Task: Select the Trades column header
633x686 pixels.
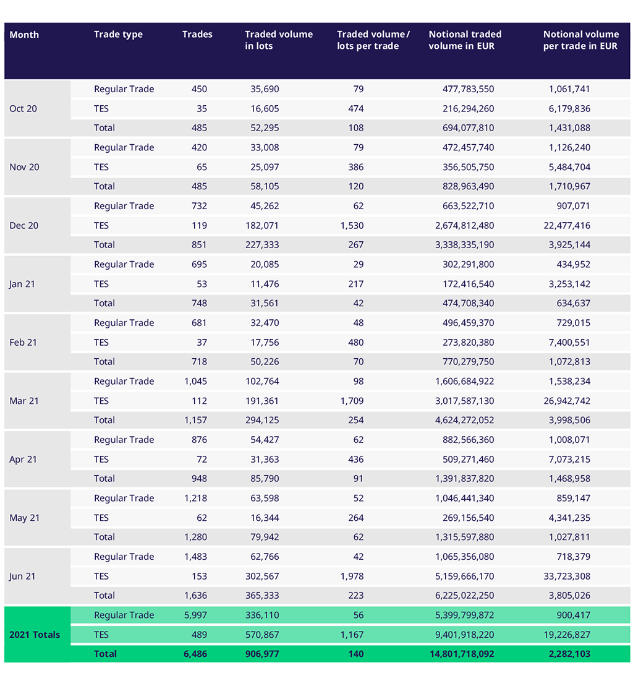Action: (x=197, y=35)
